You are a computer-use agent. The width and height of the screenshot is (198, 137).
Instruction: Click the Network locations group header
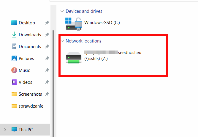point(83,41)
